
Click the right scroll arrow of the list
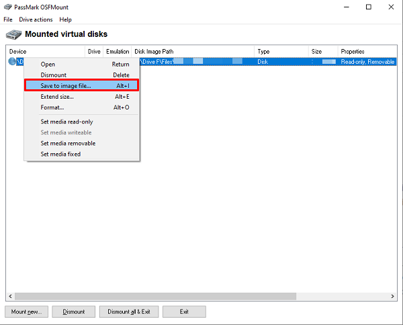(392, 296)
